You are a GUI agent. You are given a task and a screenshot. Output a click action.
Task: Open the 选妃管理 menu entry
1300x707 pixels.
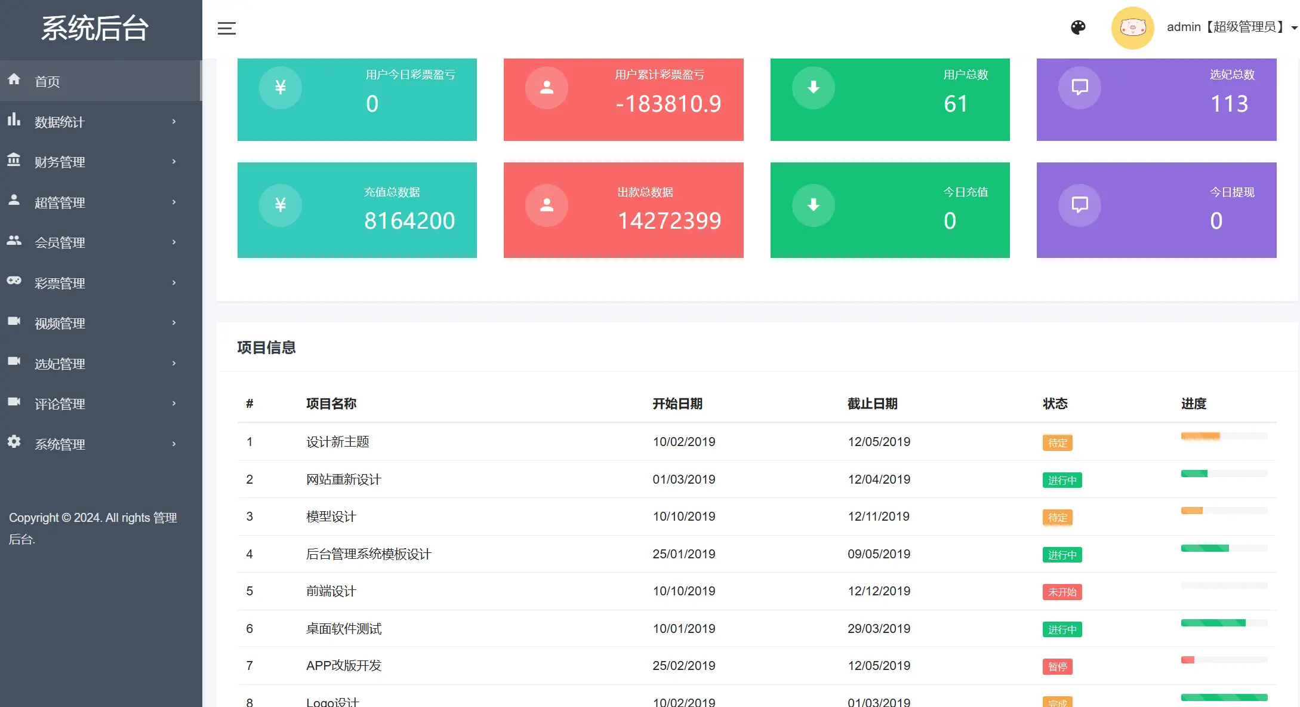coord(59,363)
